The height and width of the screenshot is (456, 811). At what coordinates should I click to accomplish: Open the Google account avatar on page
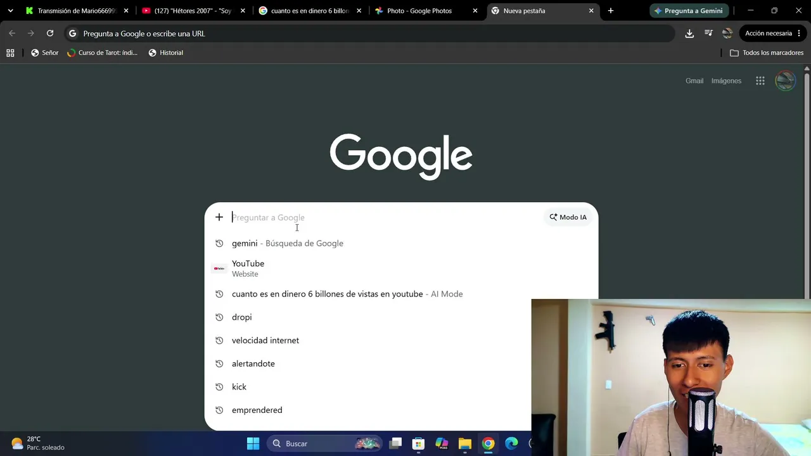point(786,80)
